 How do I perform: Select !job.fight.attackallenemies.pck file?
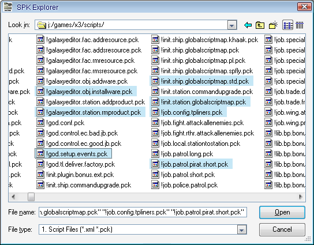click(197, 123)
